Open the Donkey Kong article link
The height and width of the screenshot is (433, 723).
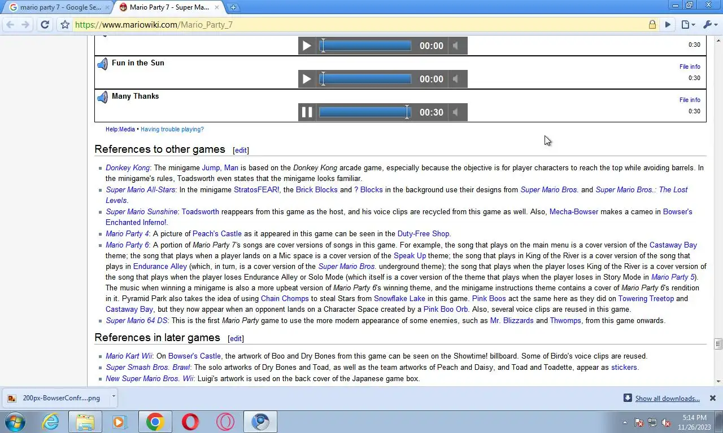tap(128, 167)
